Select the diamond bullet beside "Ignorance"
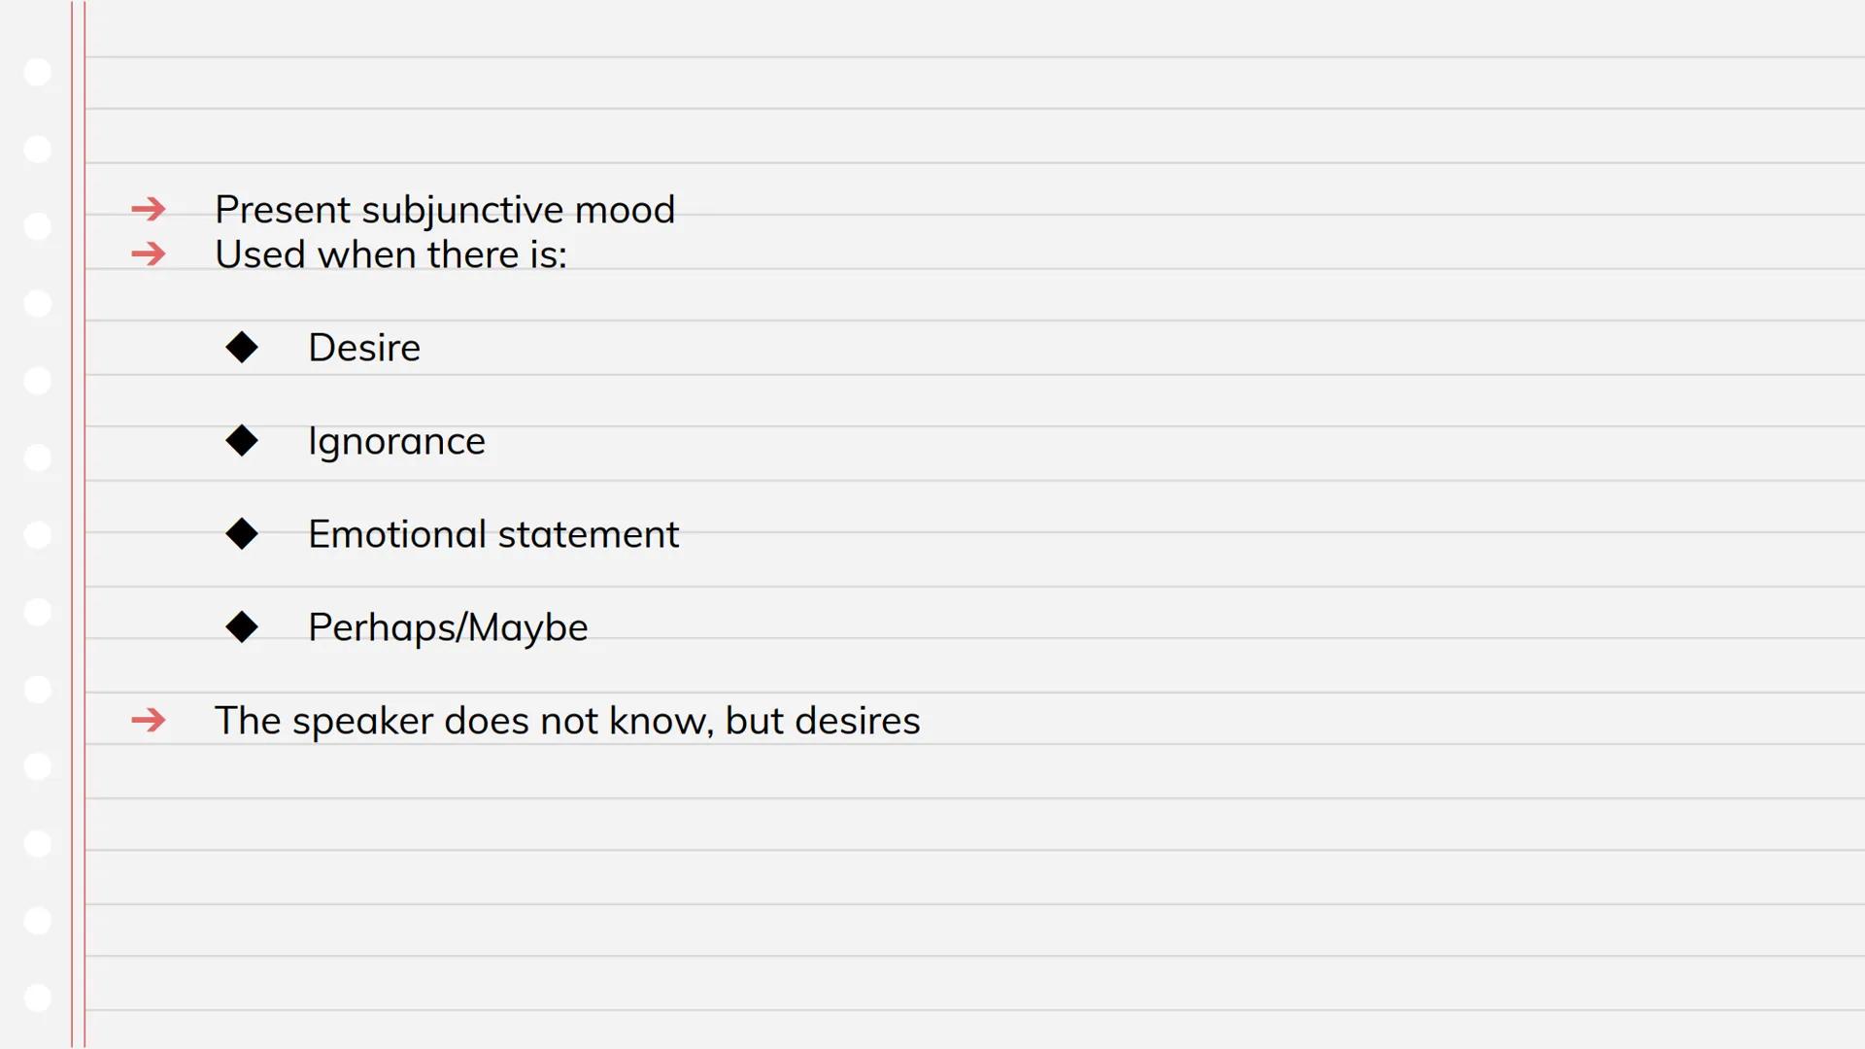Viewport: 1865px width, 1049px height. (242, 441)
